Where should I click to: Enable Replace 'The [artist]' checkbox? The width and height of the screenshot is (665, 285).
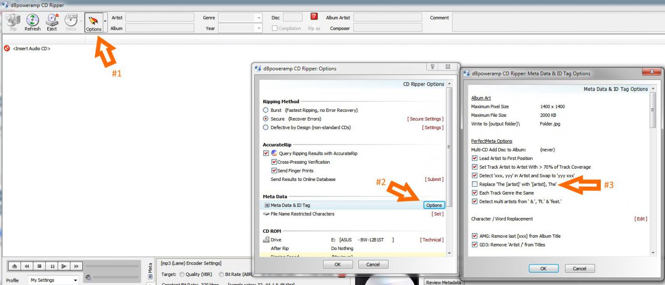pyautogui.click(x=475, y=185)
